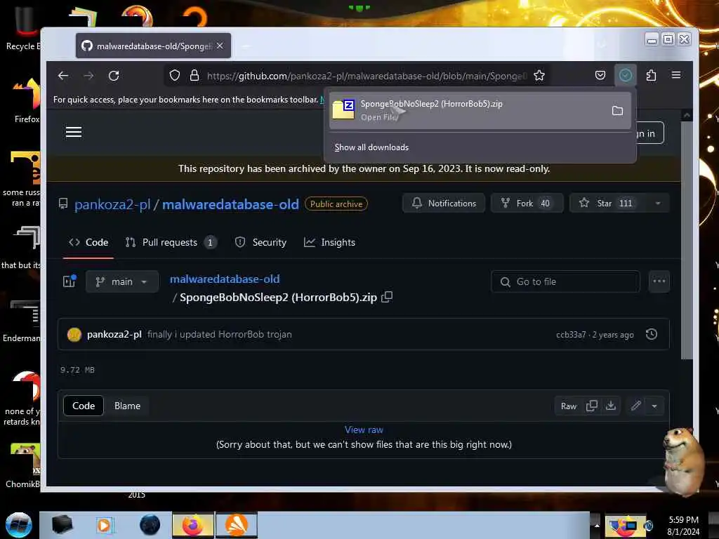Open the malwaredatabase-old repository title link
The image size is (719, 539).
click(230, 204)
